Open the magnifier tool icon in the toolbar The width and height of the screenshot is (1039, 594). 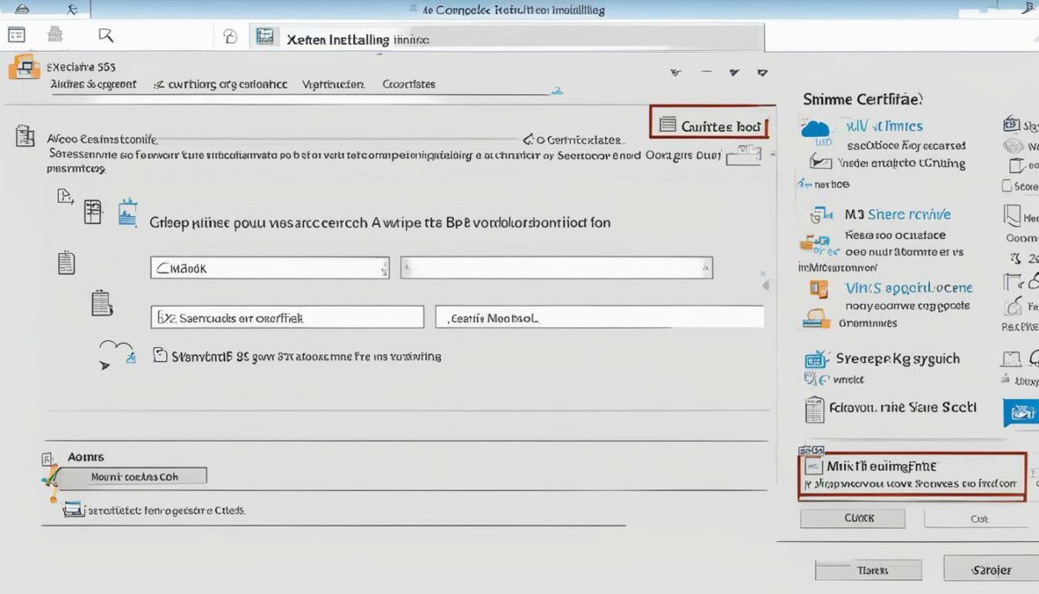(x=104, y=35)
